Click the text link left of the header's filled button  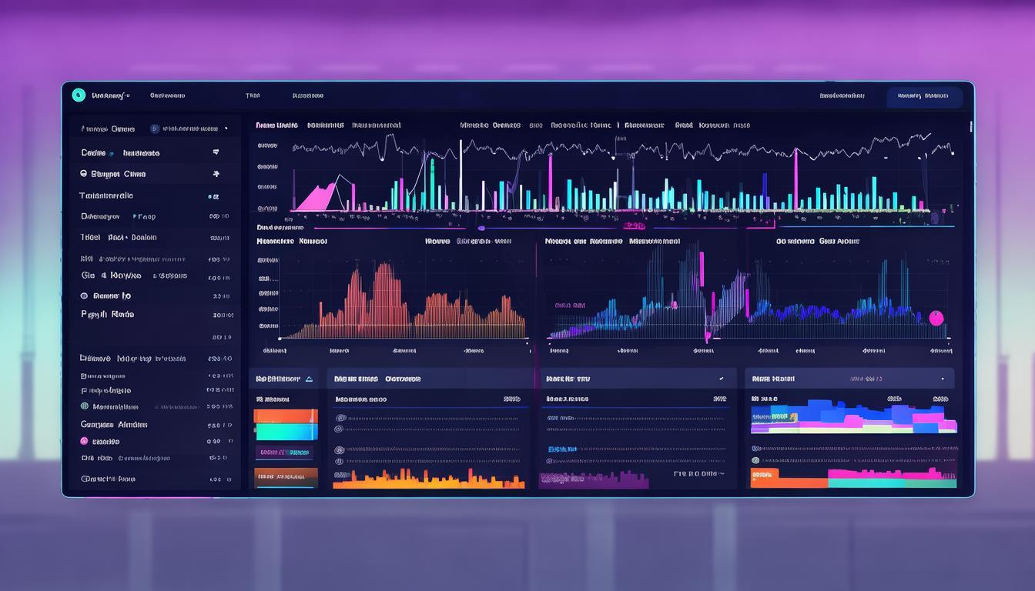click(842, 96)
